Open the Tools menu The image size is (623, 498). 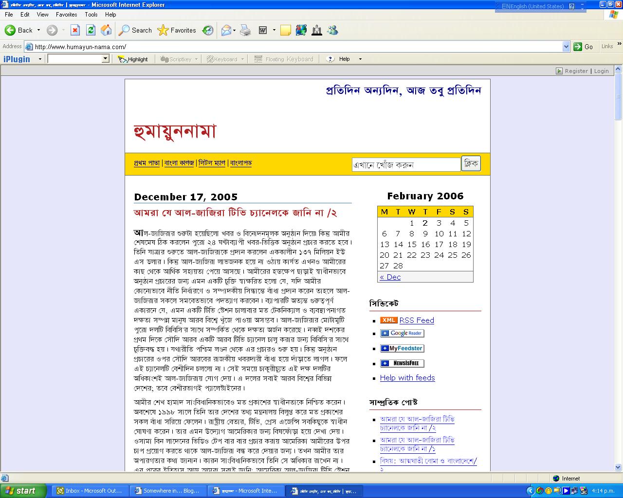pos(91,15)
